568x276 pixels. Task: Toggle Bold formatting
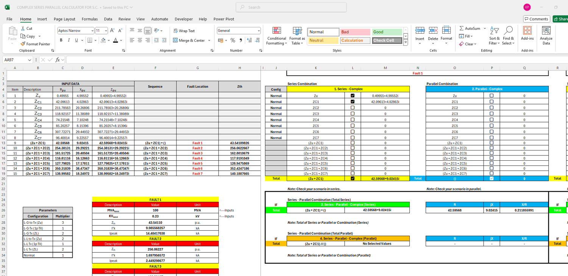(61, 40)
